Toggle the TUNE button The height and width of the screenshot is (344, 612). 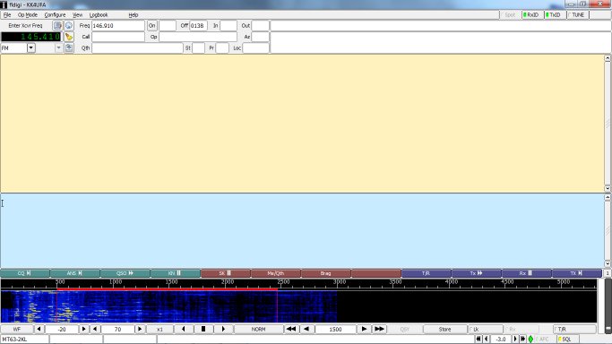click(577, 15)
